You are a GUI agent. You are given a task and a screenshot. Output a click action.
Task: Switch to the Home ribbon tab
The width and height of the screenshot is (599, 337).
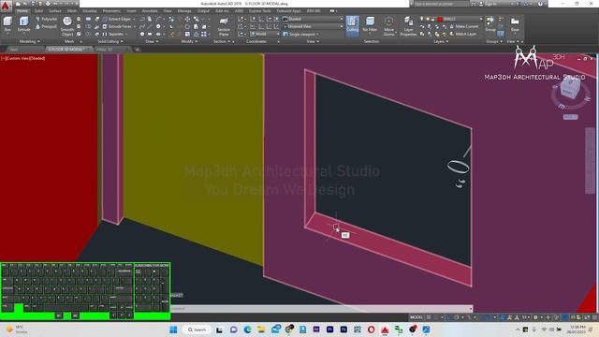[x=22, y=10]
